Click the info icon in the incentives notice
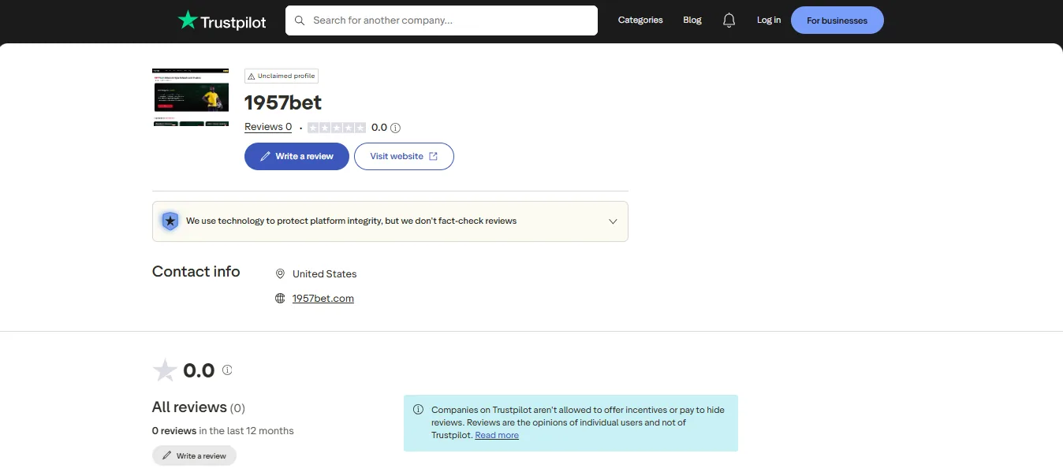The height and width of the screenshot is (472, 1063). 418,410
